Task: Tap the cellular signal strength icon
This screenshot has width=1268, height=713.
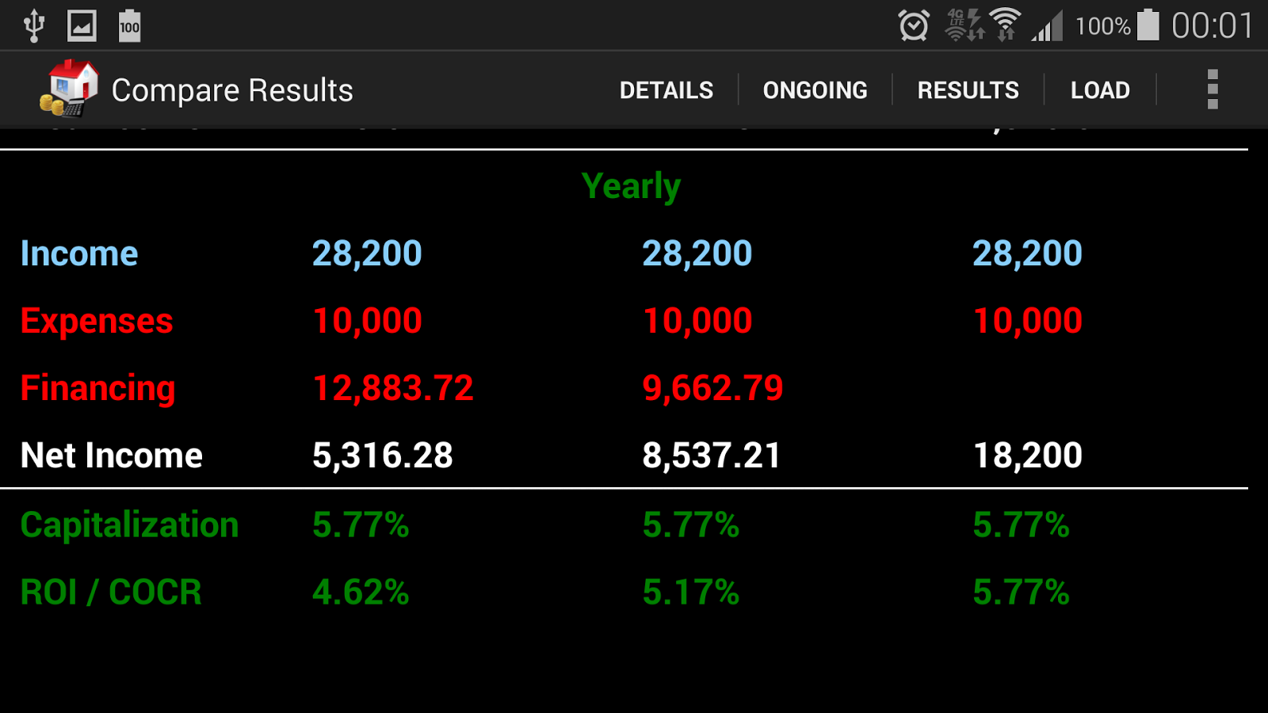Action: tap(1047, 26)
